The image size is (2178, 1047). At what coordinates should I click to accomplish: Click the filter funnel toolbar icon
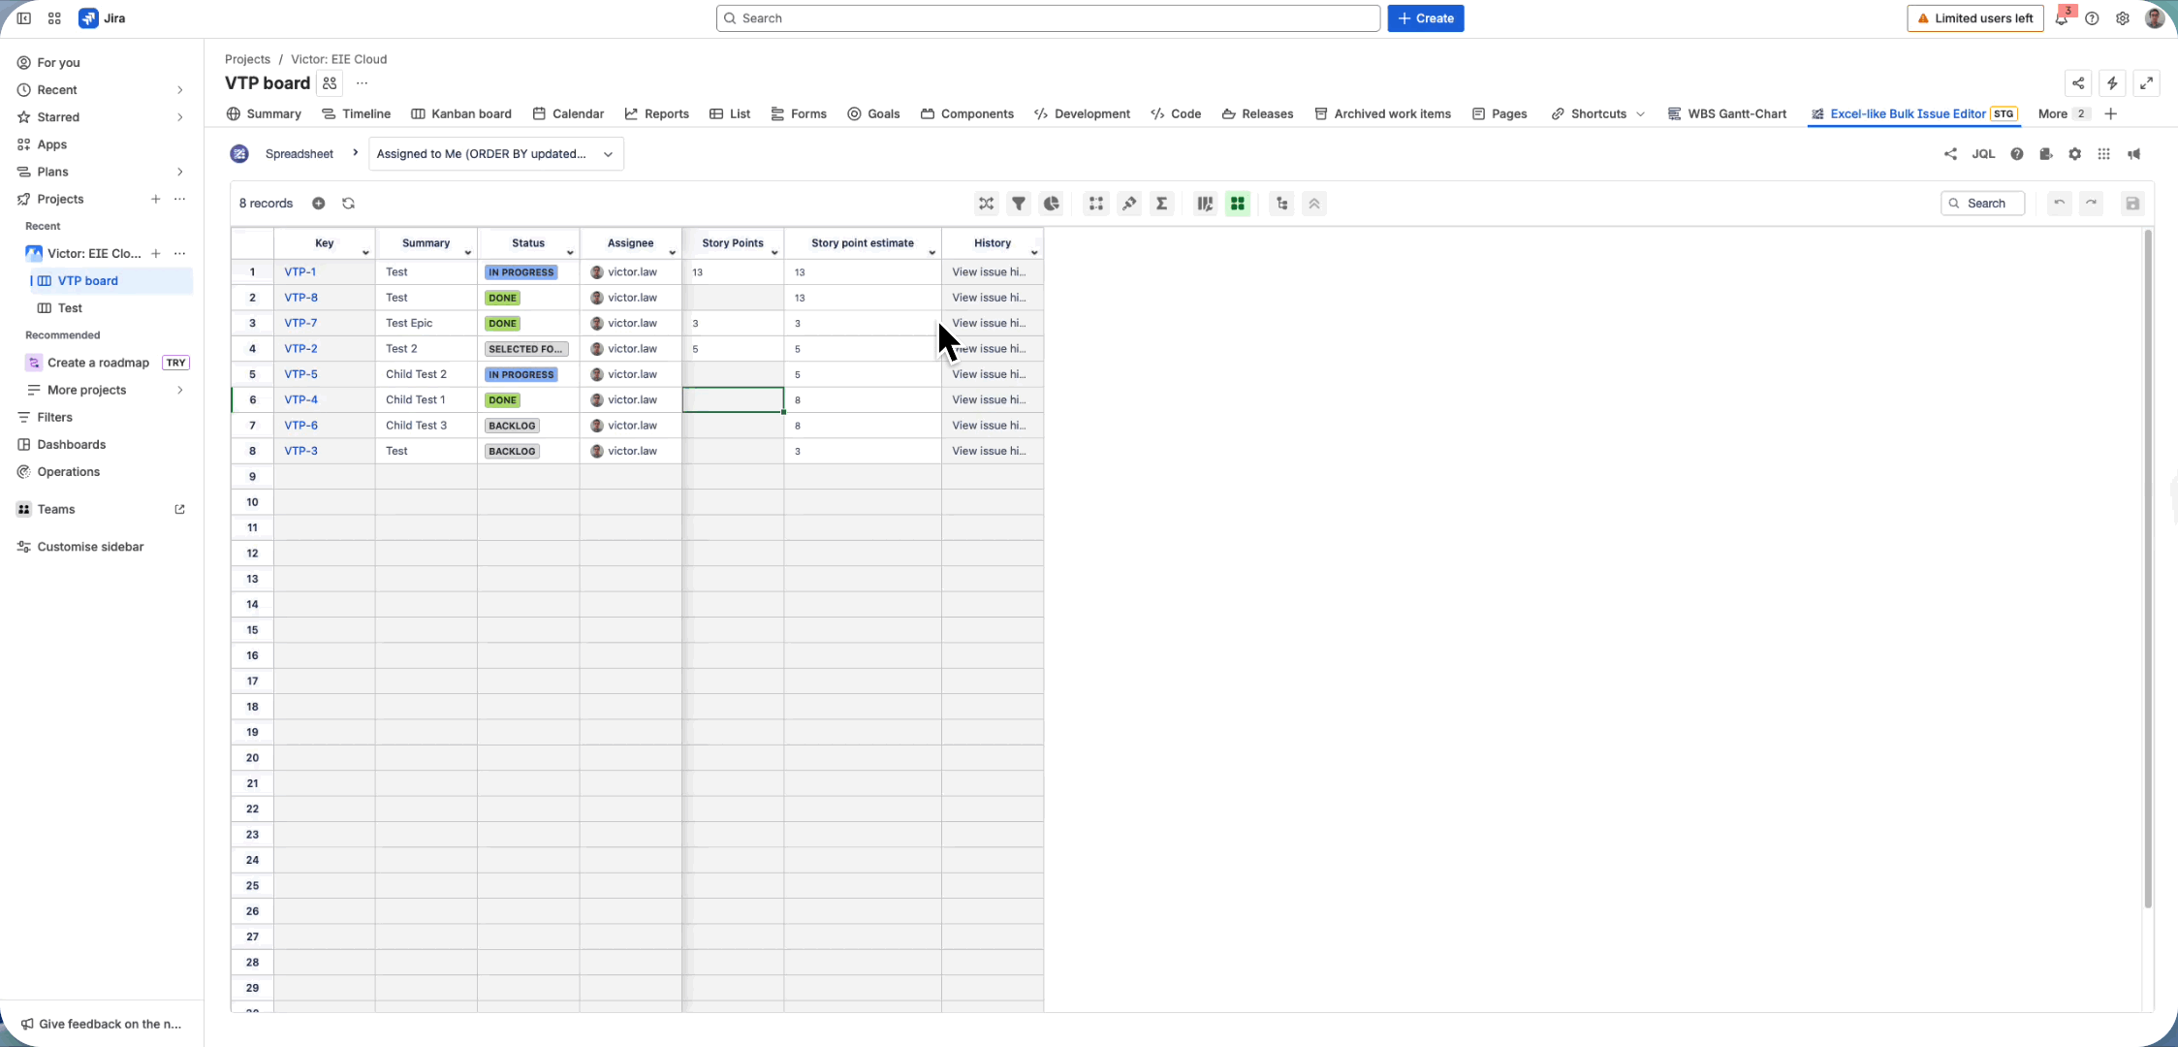[1019, 204]
